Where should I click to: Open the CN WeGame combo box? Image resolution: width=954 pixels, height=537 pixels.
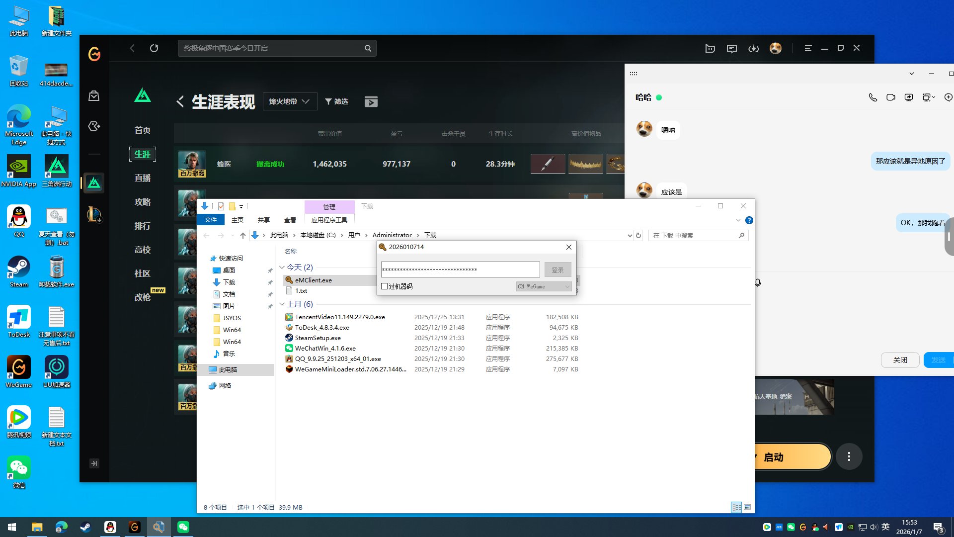[x=544, y=286]
